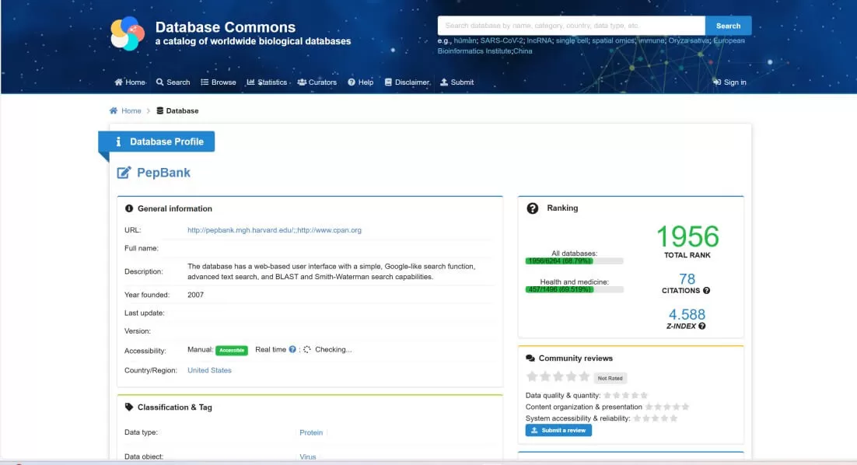Click the blue Search button
The height and width of the screenshot is (465, 857).
(x=728, y=26)
